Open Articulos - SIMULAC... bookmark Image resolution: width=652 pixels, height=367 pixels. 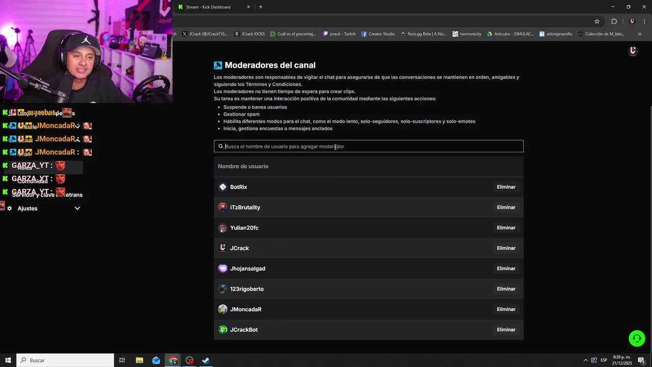click(510, 34)
